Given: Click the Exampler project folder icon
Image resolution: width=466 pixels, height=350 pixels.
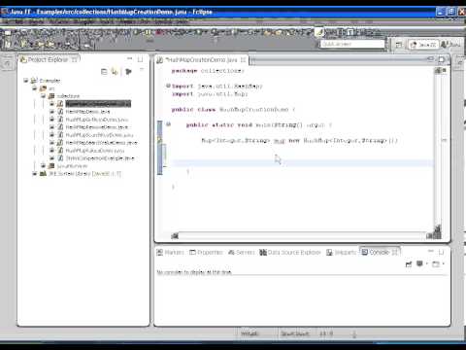Looking at the screenshot, I should pos(34,81).
